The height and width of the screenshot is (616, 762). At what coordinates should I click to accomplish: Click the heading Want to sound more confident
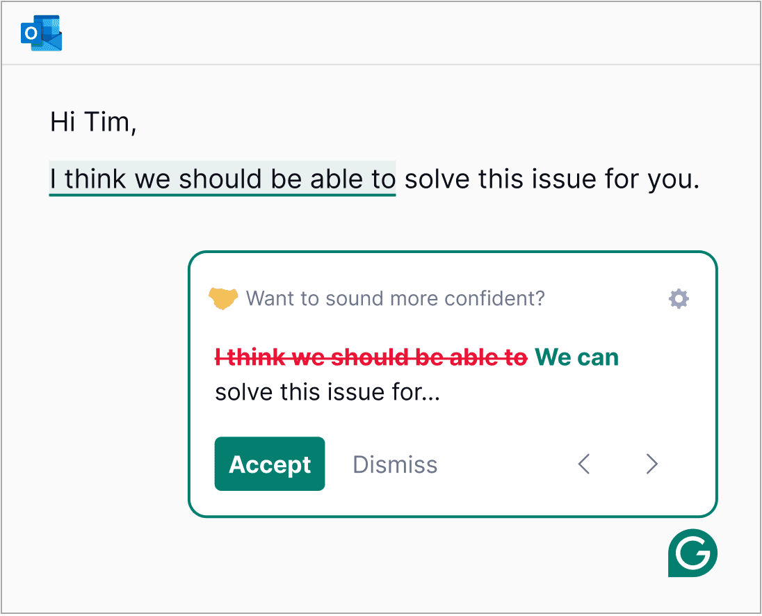tap(396, 298)
